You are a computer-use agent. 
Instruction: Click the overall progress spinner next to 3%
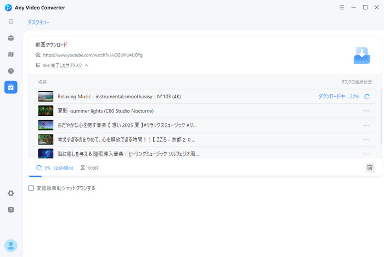tap(39, 167)
